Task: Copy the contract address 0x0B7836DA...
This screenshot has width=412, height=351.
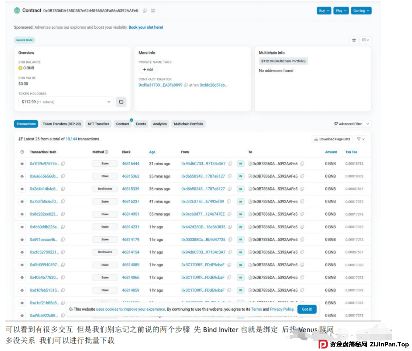Action: point(145,10)
